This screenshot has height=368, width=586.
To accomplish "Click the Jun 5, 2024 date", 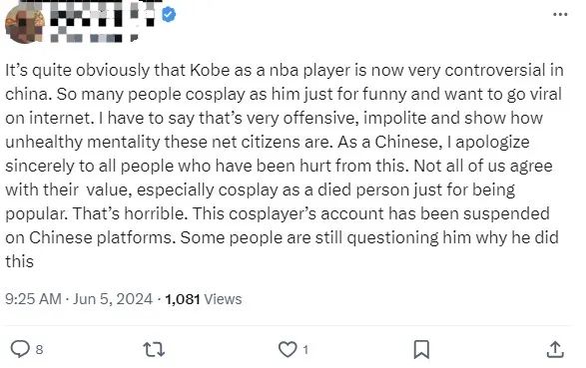I will tap(113, 299).
